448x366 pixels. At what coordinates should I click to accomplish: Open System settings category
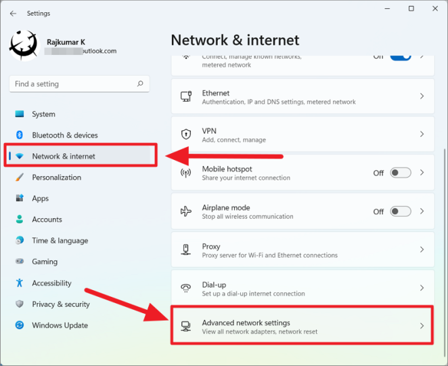tap(79, 114)
